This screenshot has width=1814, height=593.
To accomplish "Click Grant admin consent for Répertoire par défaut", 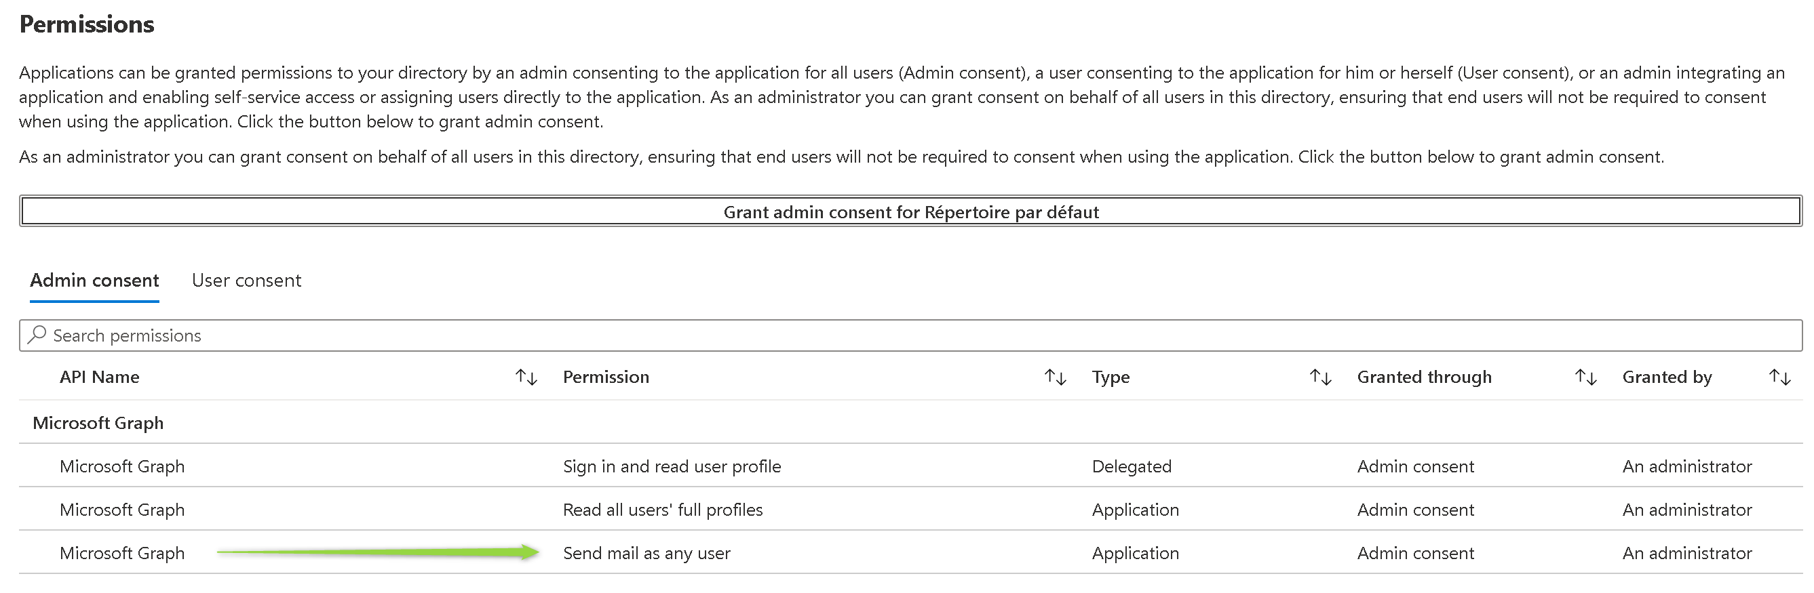I will click(x=910, y=211).
